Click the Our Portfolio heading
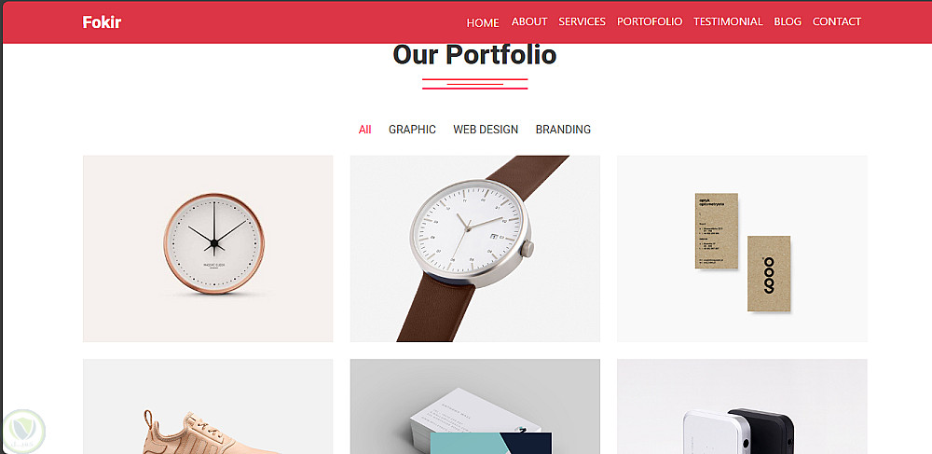The image size is (932, 454). 474,55
